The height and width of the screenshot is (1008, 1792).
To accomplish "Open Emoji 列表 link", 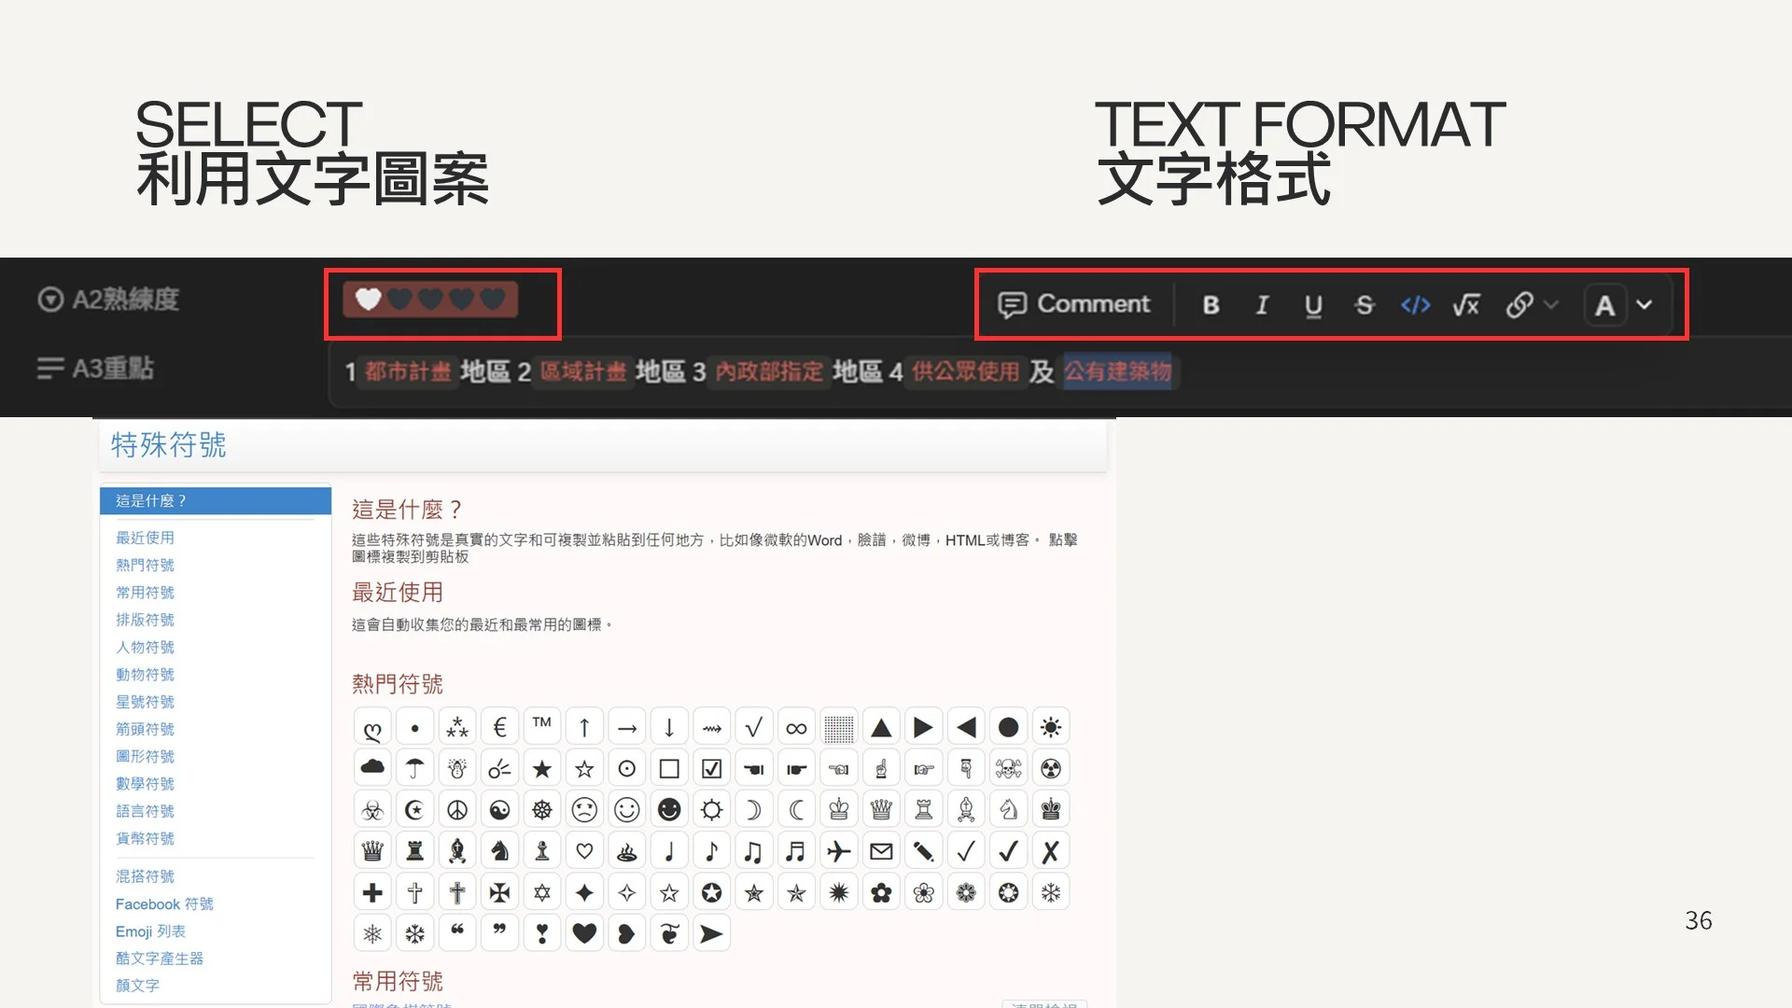I will (150, 931).
